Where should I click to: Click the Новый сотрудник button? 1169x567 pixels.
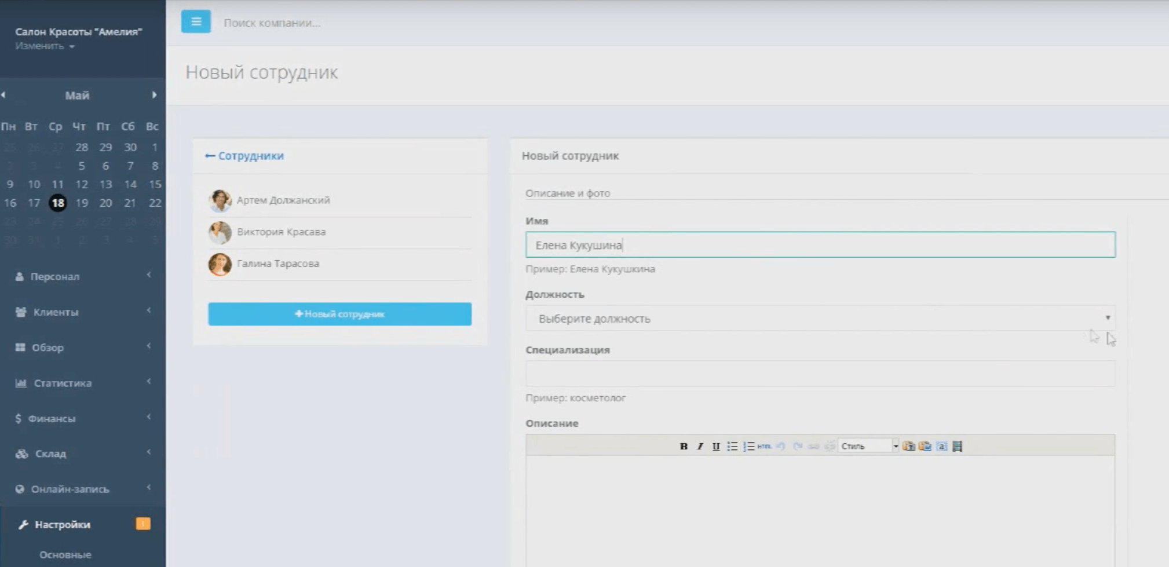click(339, 314)
